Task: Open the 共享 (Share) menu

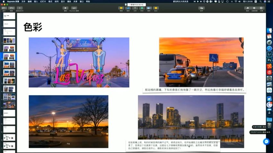Action: [x=75, y=1]
